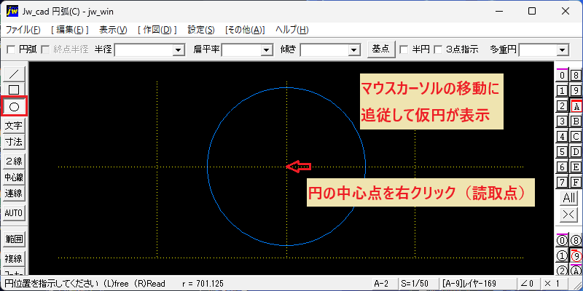Select layer 9 button
The width and height of the screenshot is (583, 291).
(x=576, y=90)
